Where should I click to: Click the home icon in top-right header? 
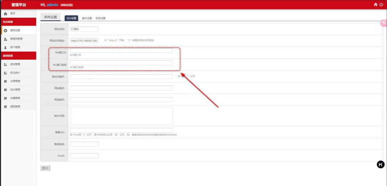pyautogui.click(x=375, y=5)
